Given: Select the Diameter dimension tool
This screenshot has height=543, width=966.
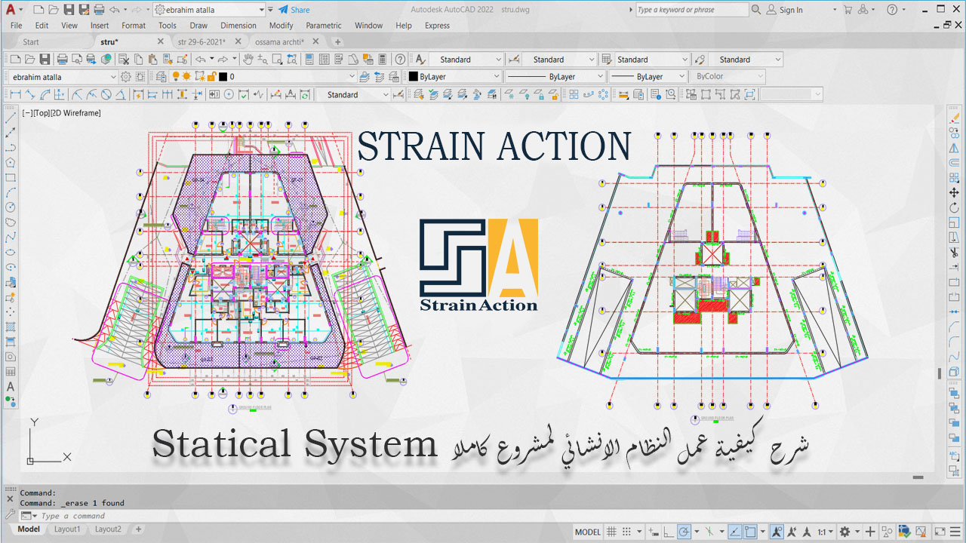Looking at the screenshot, I should coord(106,95).
